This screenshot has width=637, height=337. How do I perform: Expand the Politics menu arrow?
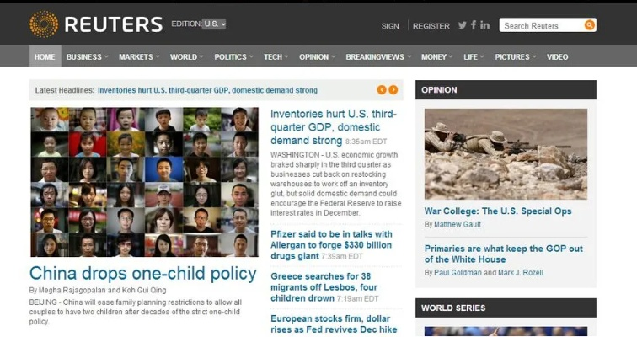[251, 56]
